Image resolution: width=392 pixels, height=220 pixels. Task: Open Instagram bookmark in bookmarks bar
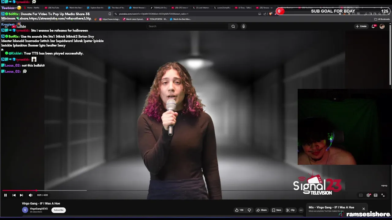(x=109, y=19)
